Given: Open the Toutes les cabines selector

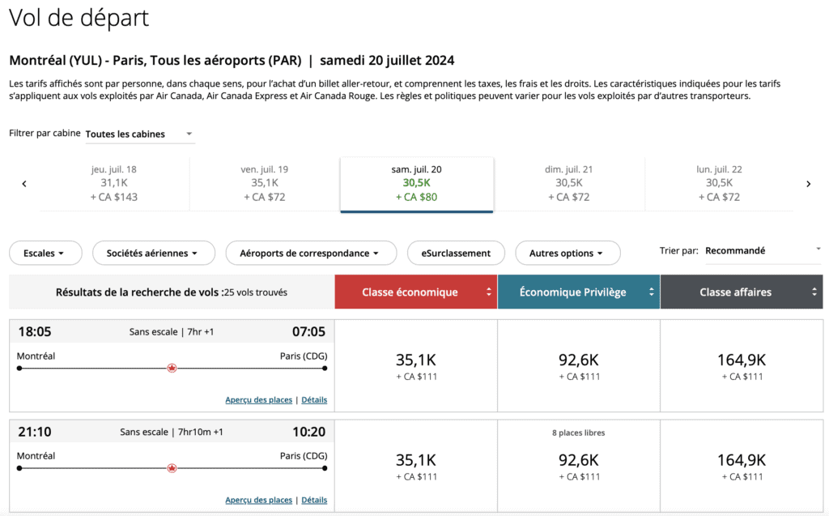Looking at the screenshot, I should pyautogui.click(x=139, y=134).
